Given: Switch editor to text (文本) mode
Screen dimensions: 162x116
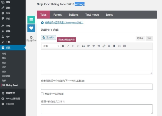Looking at the screenshot, I should click(x=149, y=38).
